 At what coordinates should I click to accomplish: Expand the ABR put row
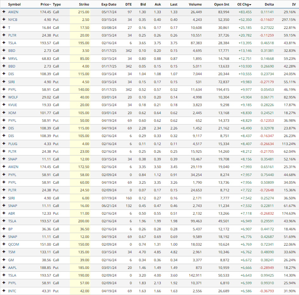tap(4, 213)
